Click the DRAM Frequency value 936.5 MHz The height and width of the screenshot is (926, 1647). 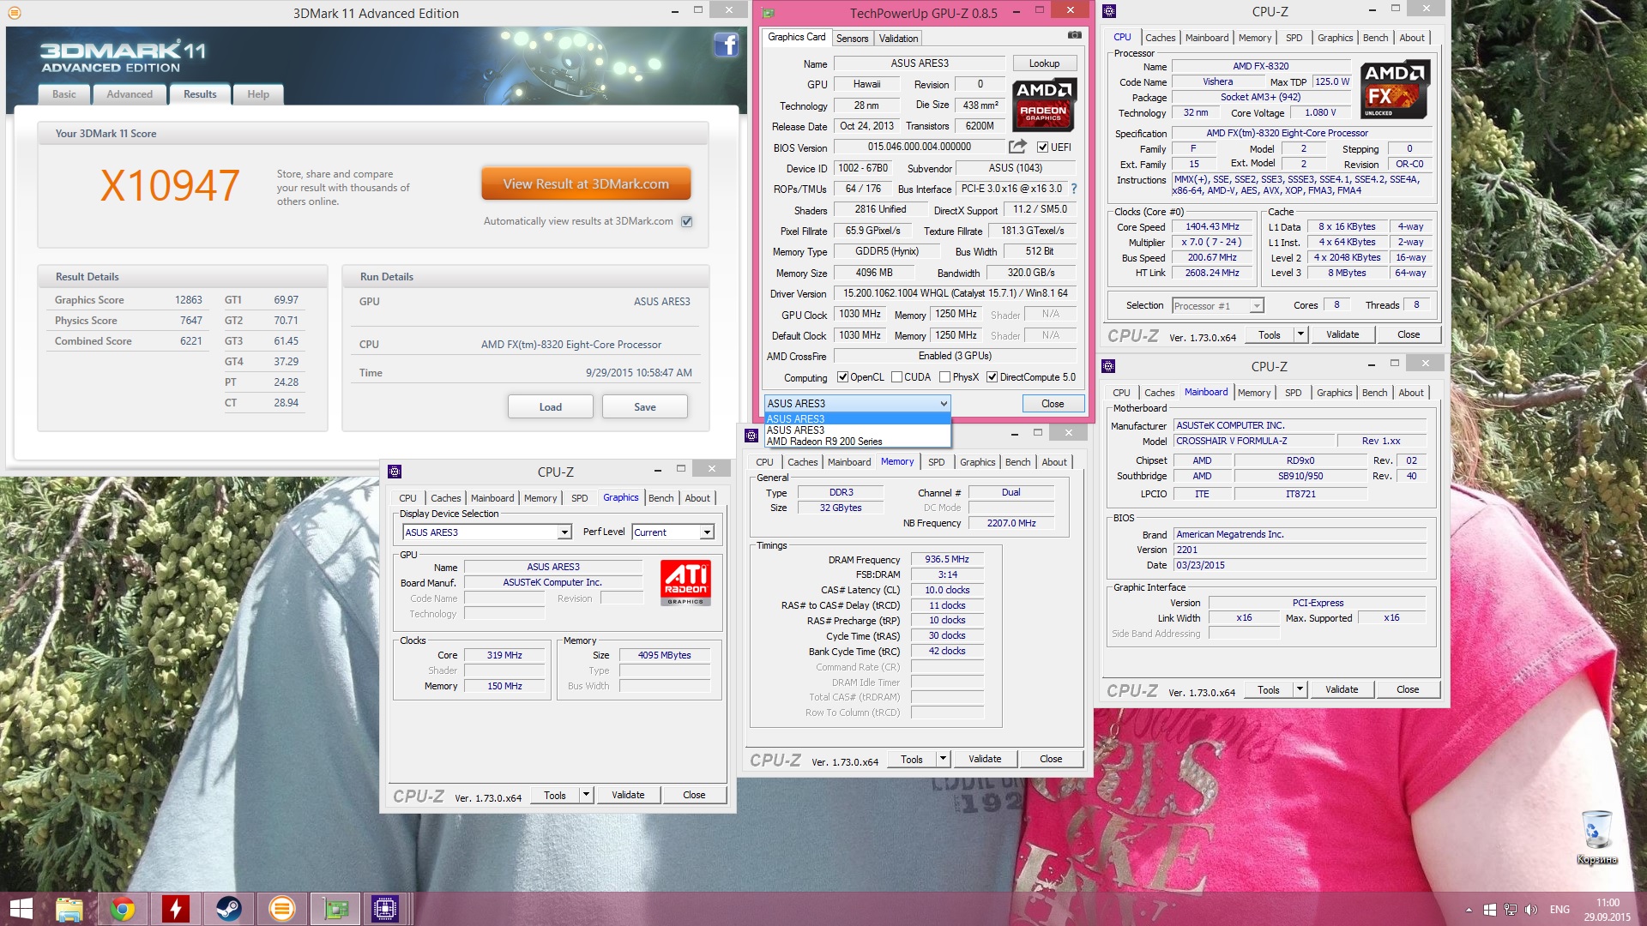947,559
